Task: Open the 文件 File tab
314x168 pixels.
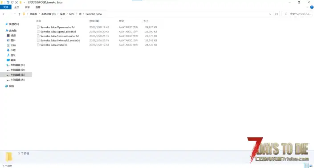Action: (6, 7)
